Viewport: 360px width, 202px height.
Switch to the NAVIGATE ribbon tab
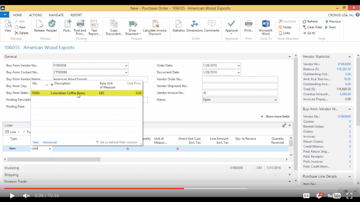pyautogui.click(x=56, y=15)
